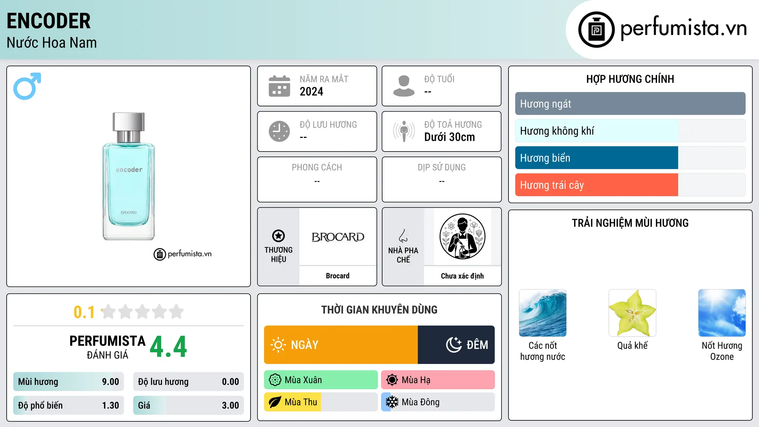Click the Dịp sử dụng card
Image resolution: width=759 pixels, height=427 pixels.
tap(441, 179)
